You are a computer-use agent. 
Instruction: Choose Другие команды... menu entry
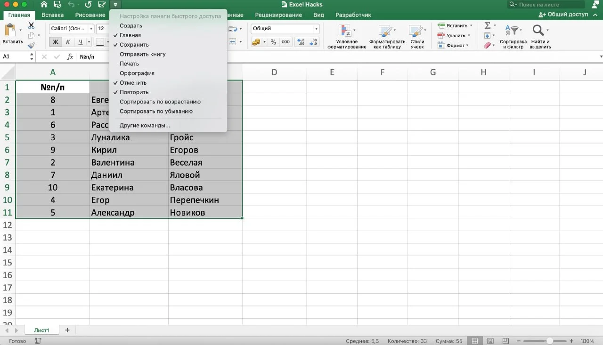point(145,126)
